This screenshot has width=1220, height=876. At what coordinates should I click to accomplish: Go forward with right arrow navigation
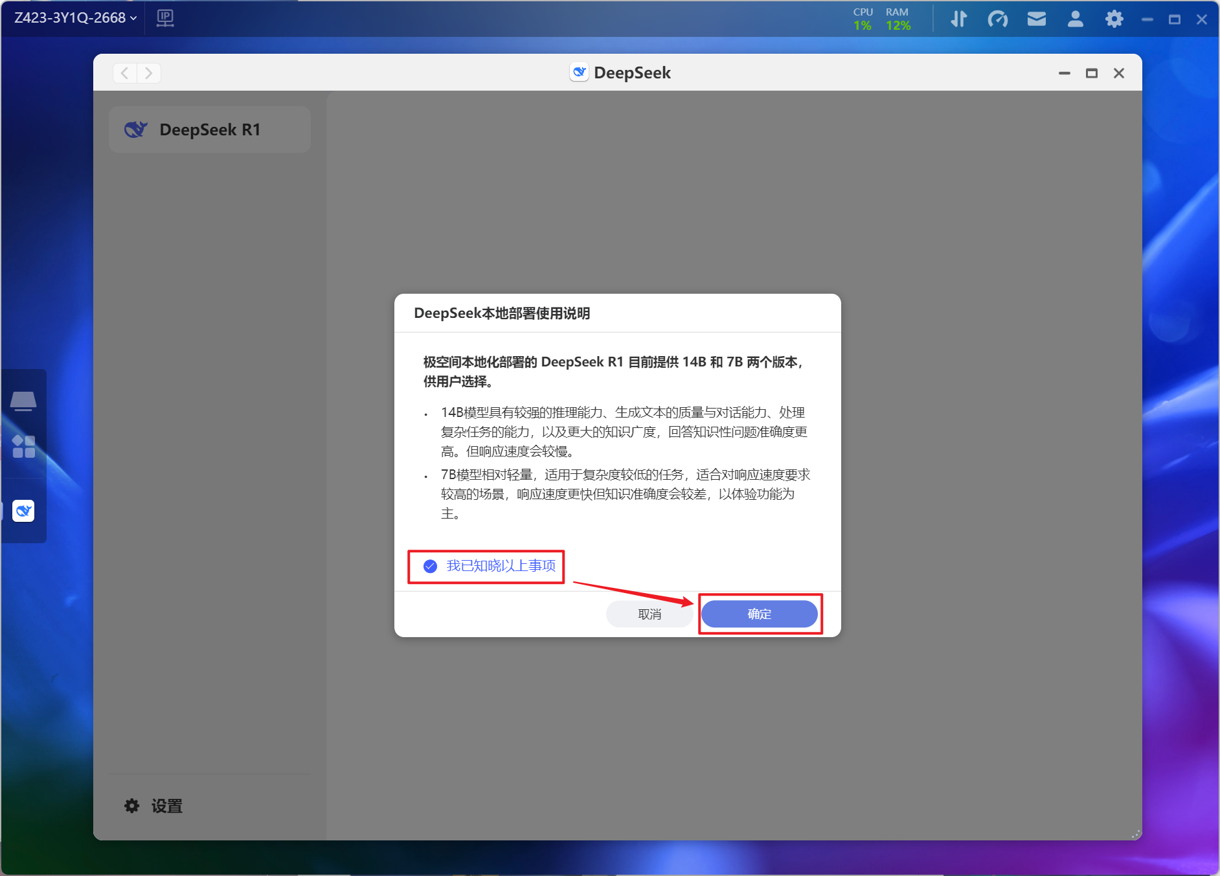pos(149,73)
